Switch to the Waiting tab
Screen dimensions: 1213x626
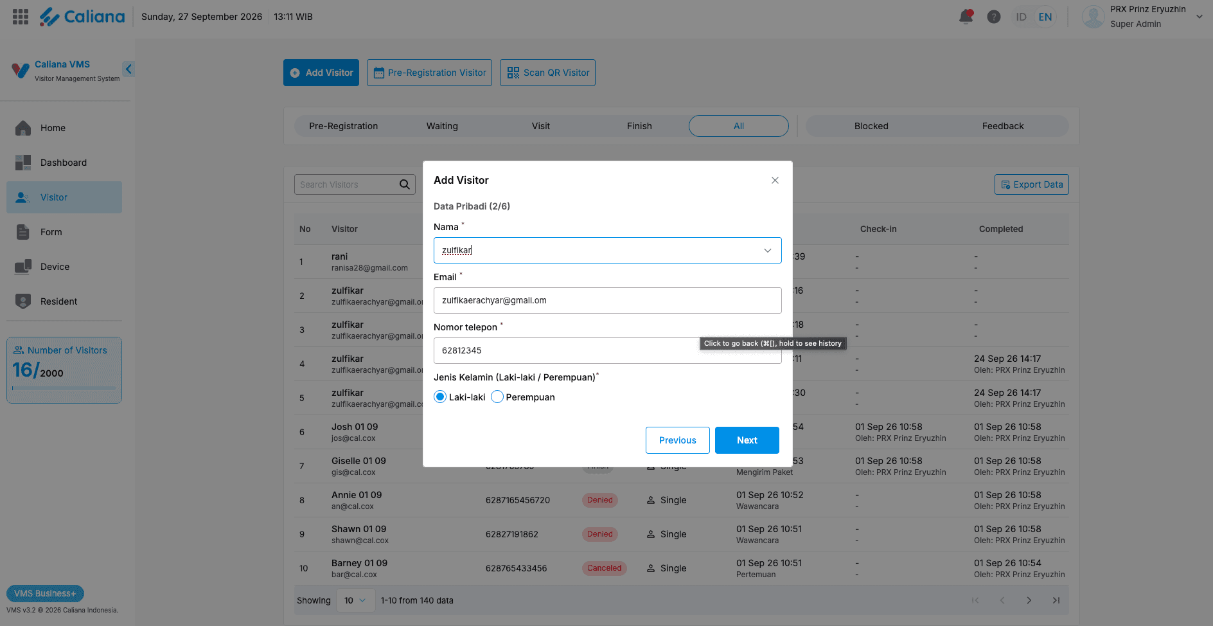point(442,126)
